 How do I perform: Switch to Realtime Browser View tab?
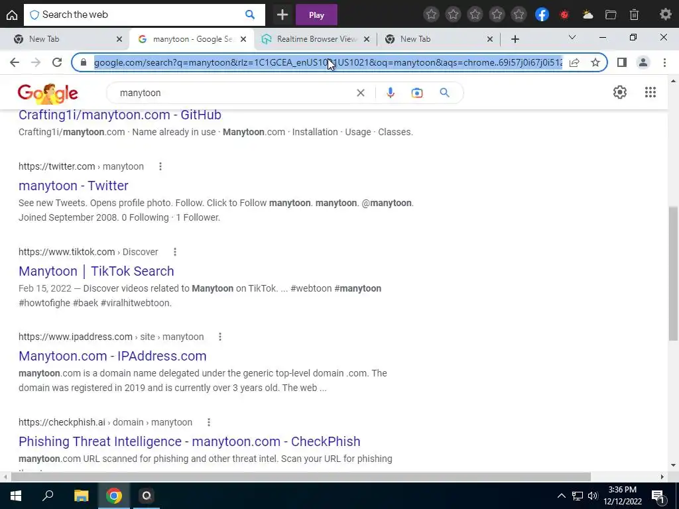pyautogui.click(x=316, y=39)
